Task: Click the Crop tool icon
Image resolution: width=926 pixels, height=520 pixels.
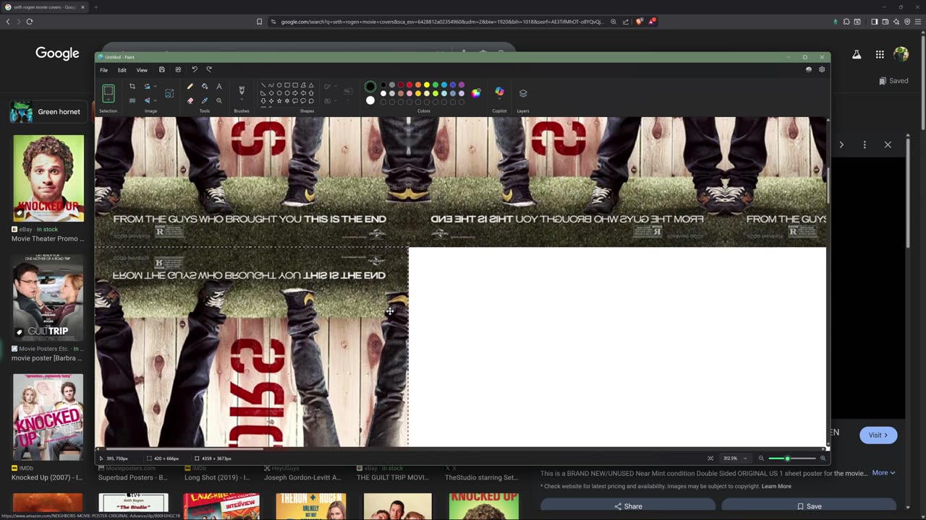Action: point(132,87)
